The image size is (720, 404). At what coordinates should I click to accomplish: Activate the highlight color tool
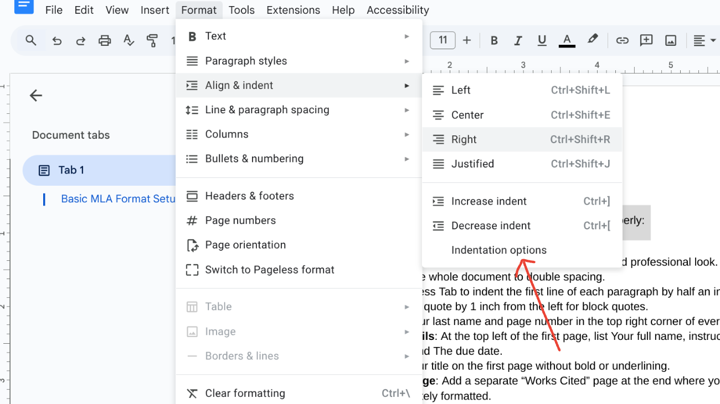592,40
